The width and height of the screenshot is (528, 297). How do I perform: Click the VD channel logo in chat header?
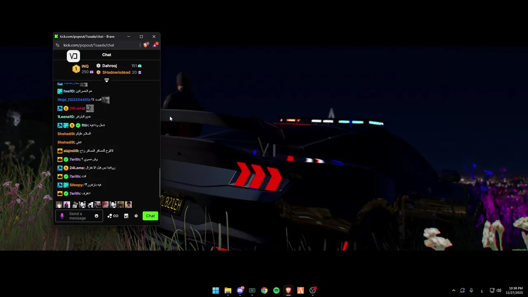pos(73,56)
